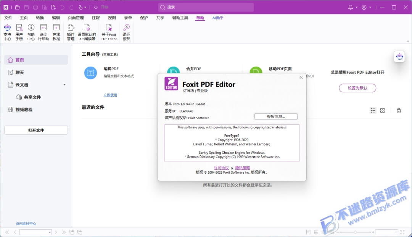Viewport: 412px width, 237px height.
Task: Open the page number dropdown in status bar
Action: 49,232
